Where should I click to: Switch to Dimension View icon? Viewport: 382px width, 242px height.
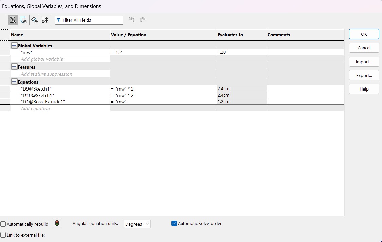pyautogui.click(x=34, y=20)
